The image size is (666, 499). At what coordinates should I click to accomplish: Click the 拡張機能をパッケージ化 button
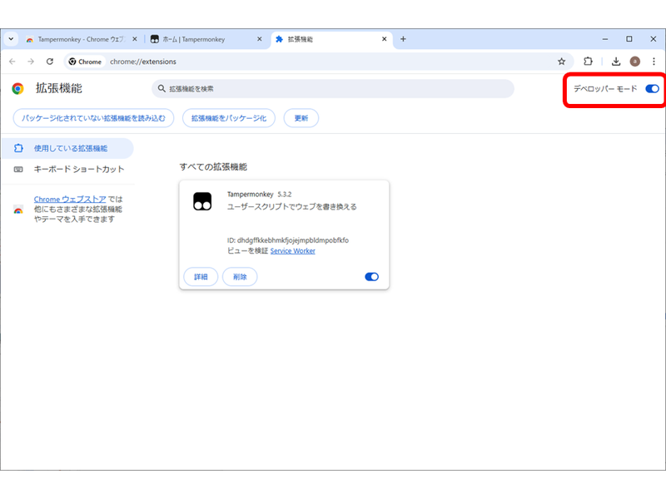(229, 118)
